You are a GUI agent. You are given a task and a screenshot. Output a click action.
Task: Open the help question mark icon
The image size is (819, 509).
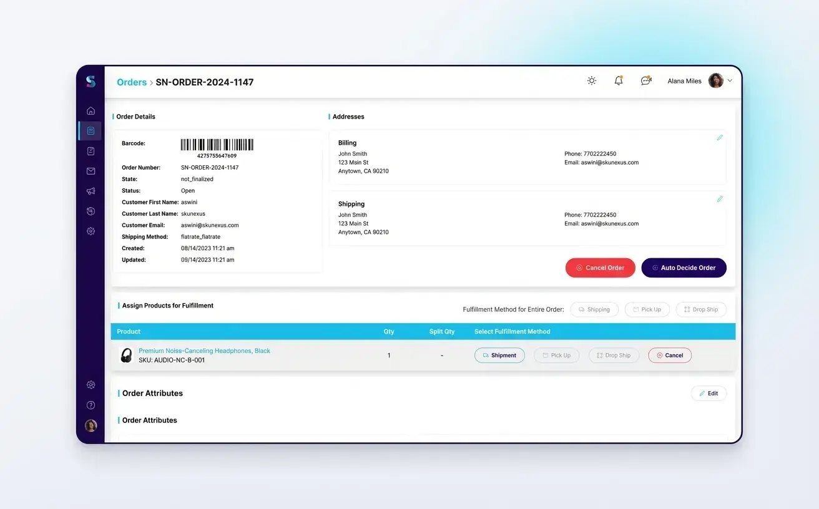[x=91, y=405]
